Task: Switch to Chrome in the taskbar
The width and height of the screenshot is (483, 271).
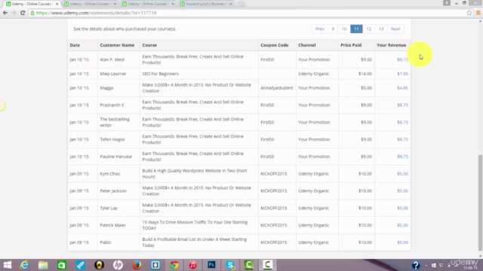Action: pos(174,265)
